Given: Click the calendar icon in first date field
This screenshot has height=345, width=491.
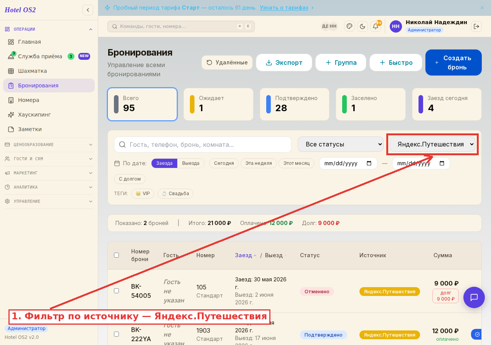Looking at the screenshot, I should click(x=369, y=163).
